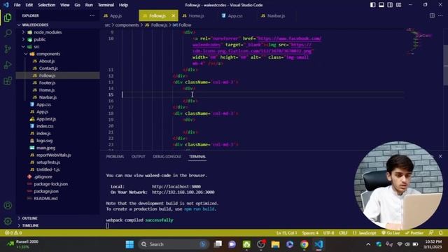Change language mode JavaScript
The image size is (448, 252).
[364, 233]
